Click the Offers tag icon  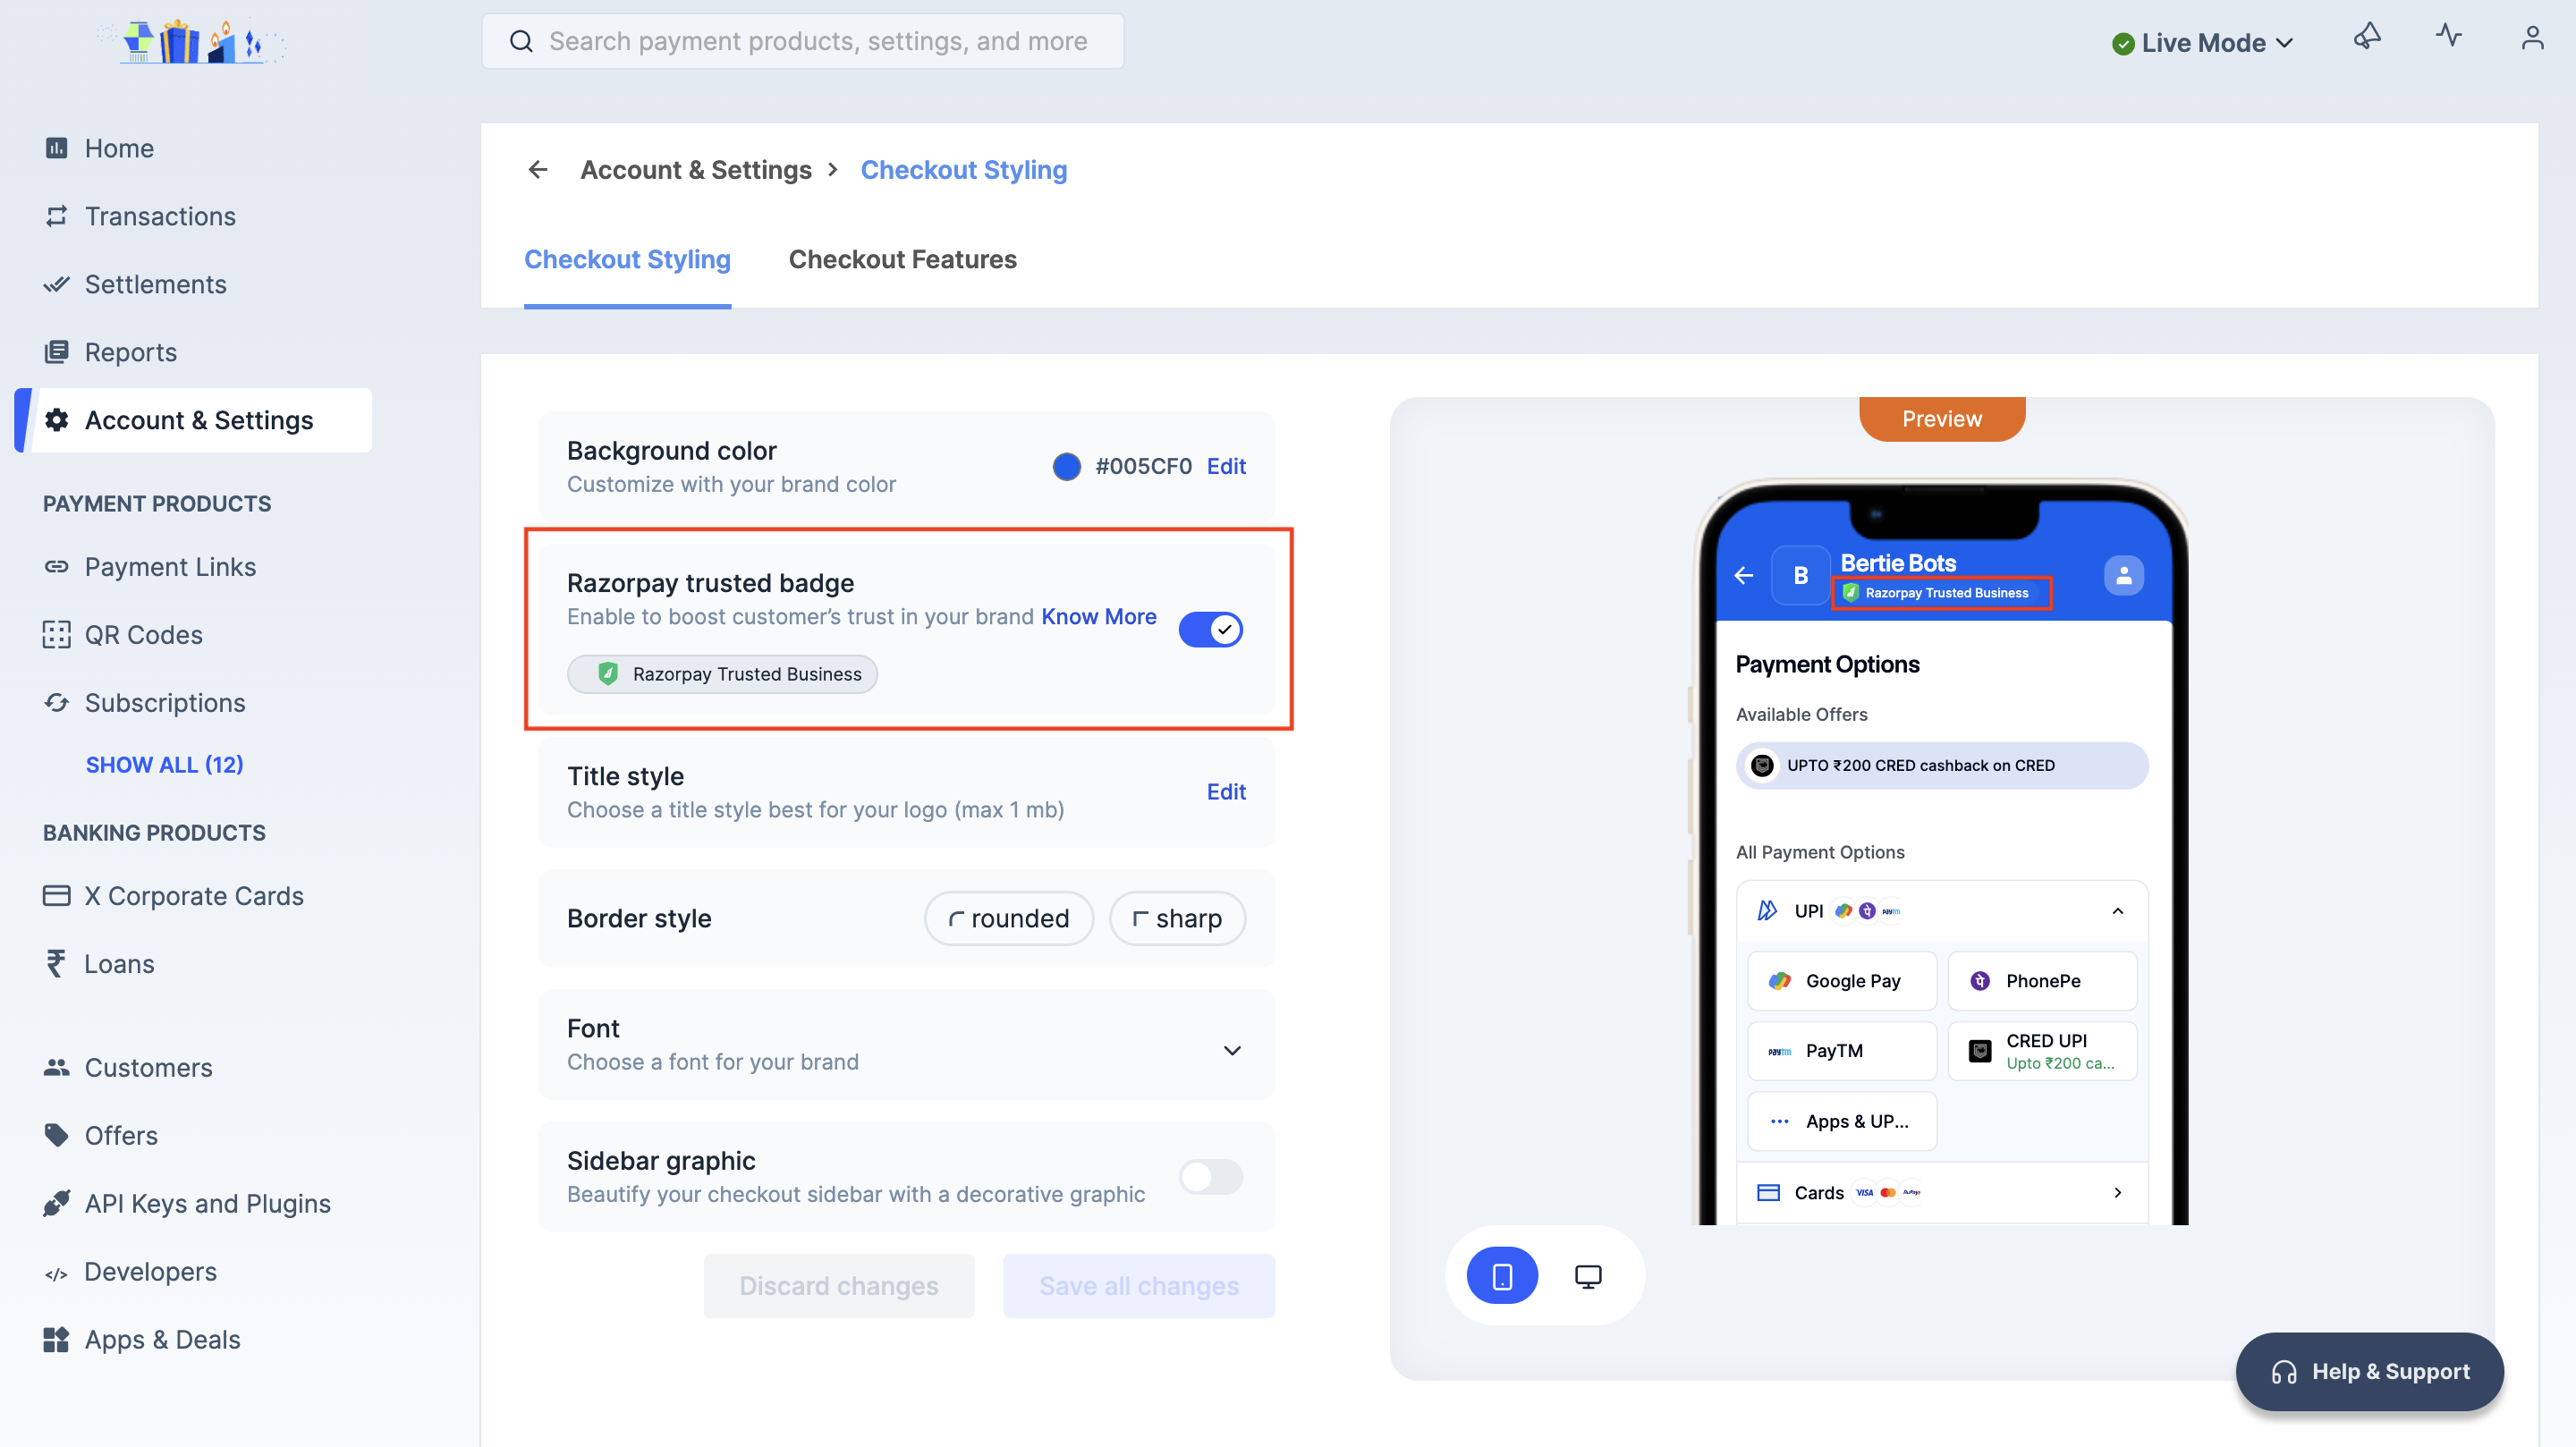coord(57,1135)
